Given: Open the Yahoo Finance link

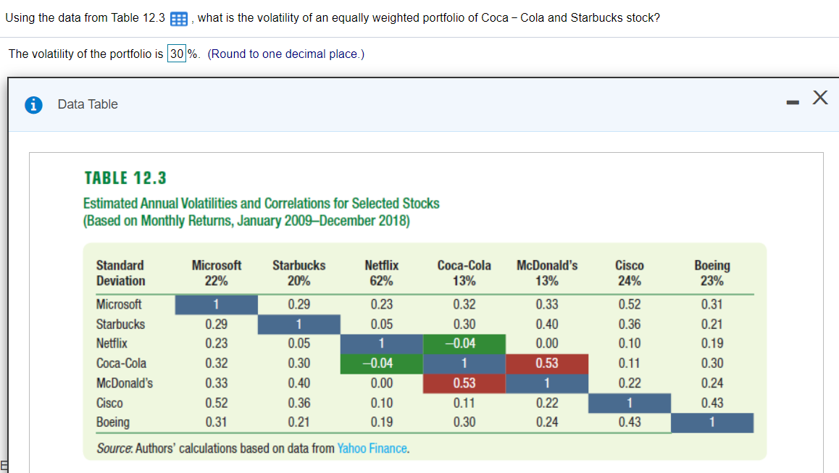Looking at the screenshot, I should (372, 448).
